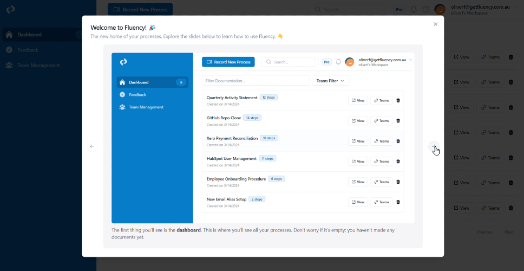
Task: Click the Filter Documentation field
Action: [256, 81]
